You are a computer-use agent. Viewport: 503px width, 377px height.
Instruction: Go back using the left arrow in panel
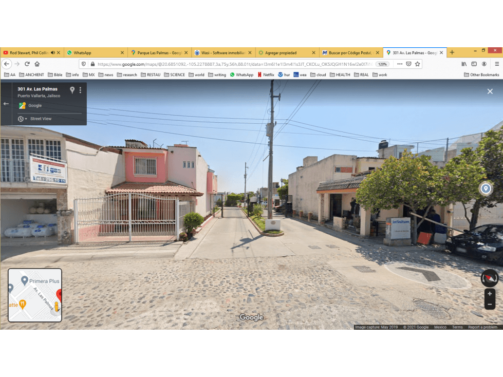(x=6, y=104)
